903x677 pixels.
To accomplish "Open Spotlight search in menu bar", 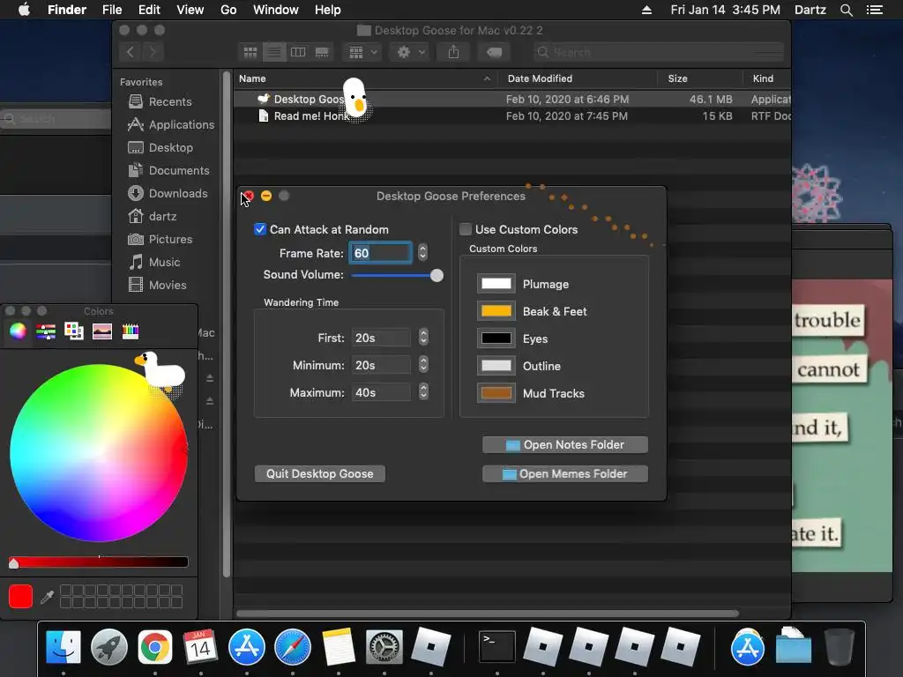I will [846, 10].
